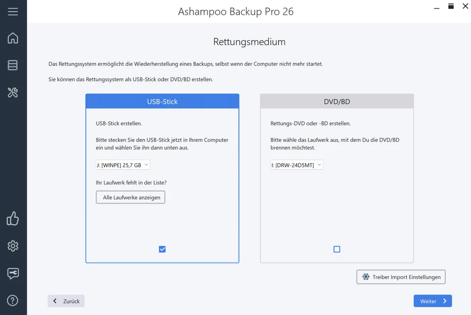Open the feedback chat icon
Image resolution: width=471 pixels, height=315 pixels.
(13, 273)
